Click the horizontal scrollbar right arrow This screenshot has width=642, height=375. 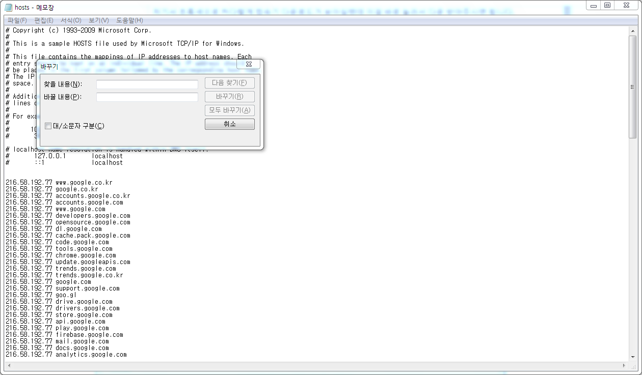pos(624,366)
